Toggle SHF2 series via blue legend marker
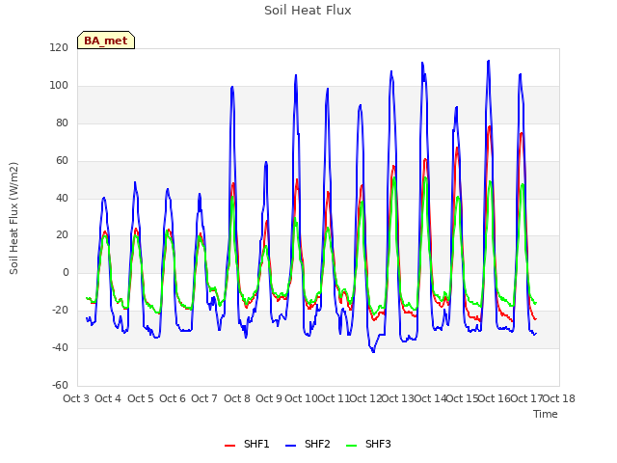The image size is (617, 463). [290, 445]
